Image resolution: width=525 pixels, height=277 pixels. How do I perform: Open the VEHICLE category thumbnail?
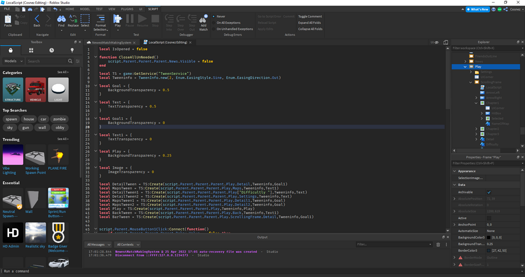[x=36, y=90]
